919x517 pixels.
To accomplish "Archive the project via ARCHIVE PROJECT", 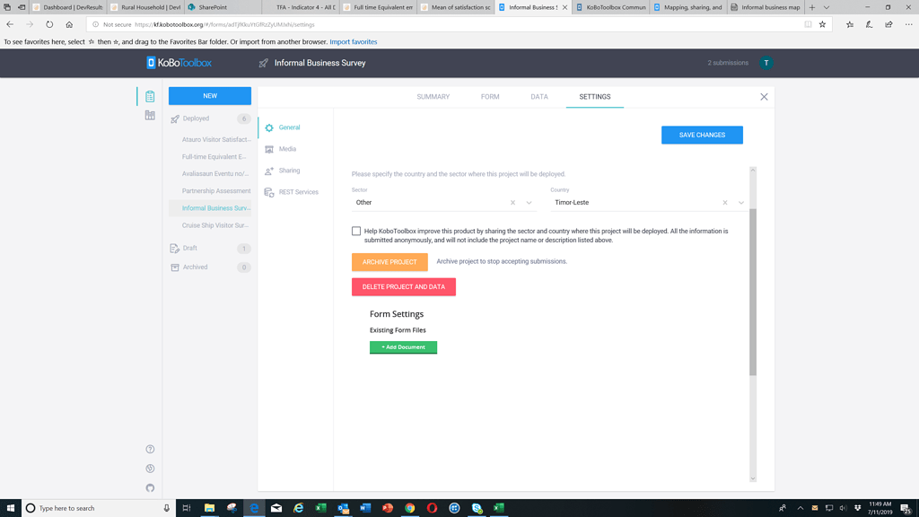I will (389, 261).
